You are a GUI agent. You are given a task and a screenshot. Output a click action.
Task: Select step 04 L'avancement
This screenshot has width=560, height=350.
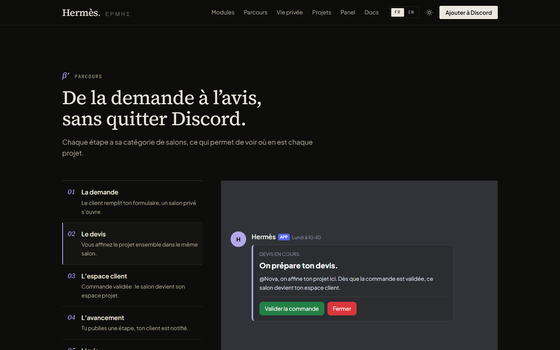pyautogui.click(x=132, y=323)
